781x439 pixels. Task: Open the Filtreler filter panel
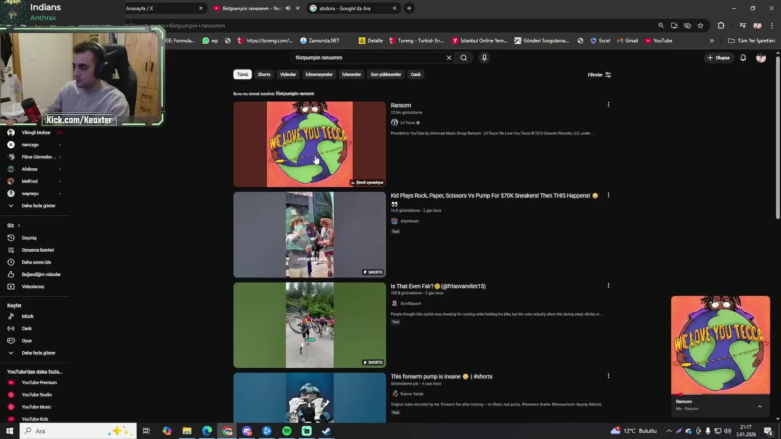click(599, 75)
